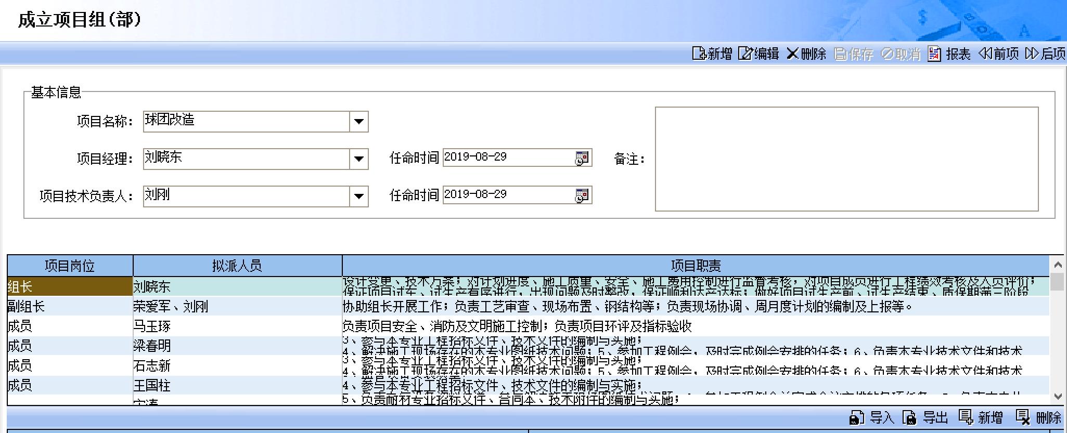Expand the 项目经理 dropdown

[x=358, y=159]
